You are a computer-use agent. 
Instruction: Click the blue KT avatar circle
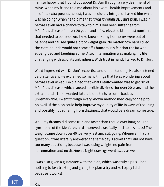point(15,181)
